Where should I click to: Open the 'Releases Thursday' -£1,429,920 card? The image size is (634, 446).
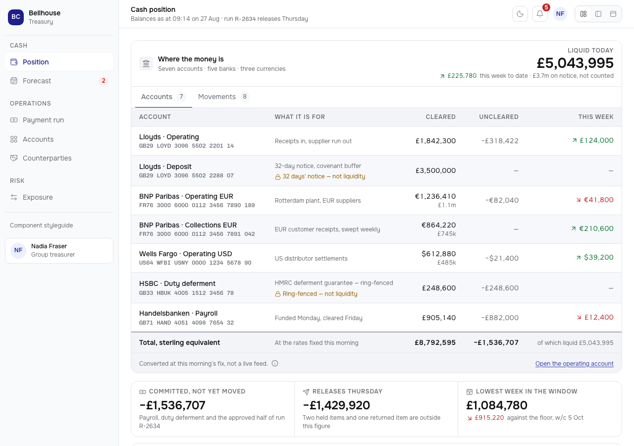tap(376, 409)
